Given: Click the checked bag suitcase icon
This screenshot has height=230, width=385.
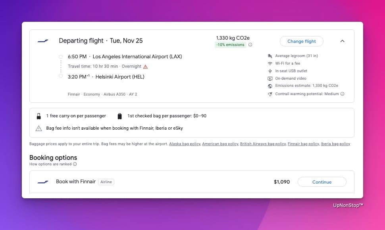Looking at the screenshot, I should (x=119, y=116).
